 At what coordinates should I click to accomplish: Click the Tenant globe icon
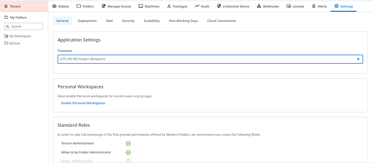[x=6, y=6]
